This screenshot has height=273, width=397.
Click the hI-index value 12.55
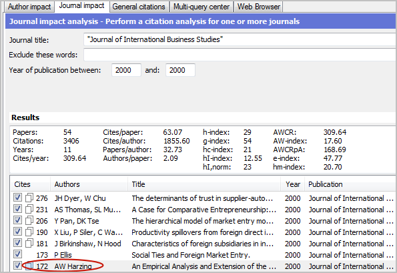253,158
